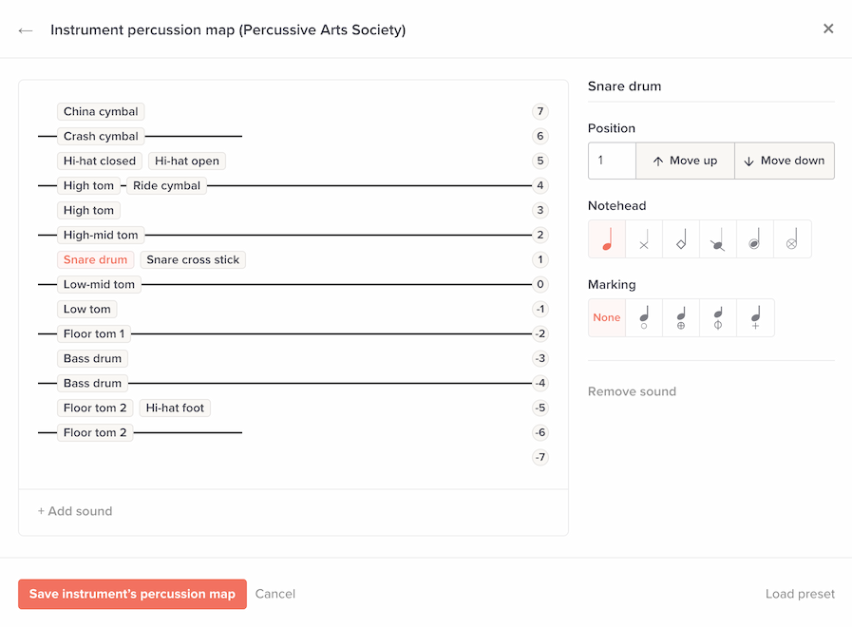Set the Marking option to None
The width and height of the screenshot is (852, 627).
(x=606, y=317)
